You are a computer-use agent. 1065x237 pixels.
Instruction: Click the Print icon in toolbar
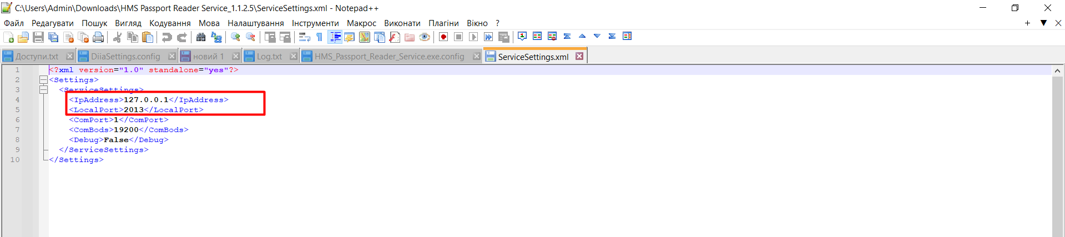click(x=98, y=37)
